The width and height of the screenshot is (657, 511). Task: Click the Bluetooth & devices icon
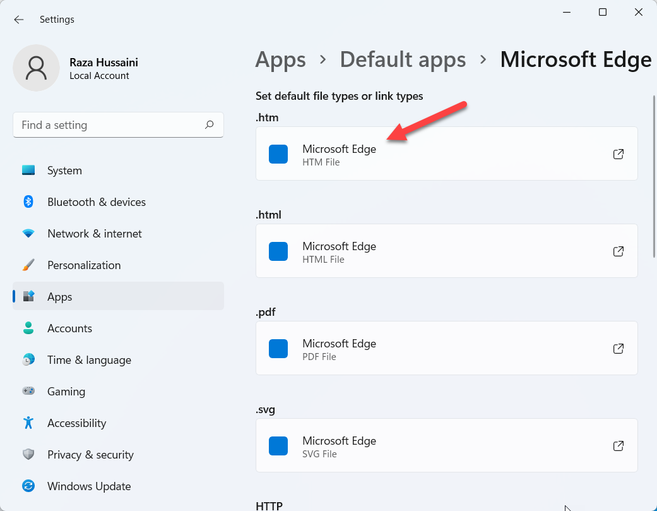28,202
